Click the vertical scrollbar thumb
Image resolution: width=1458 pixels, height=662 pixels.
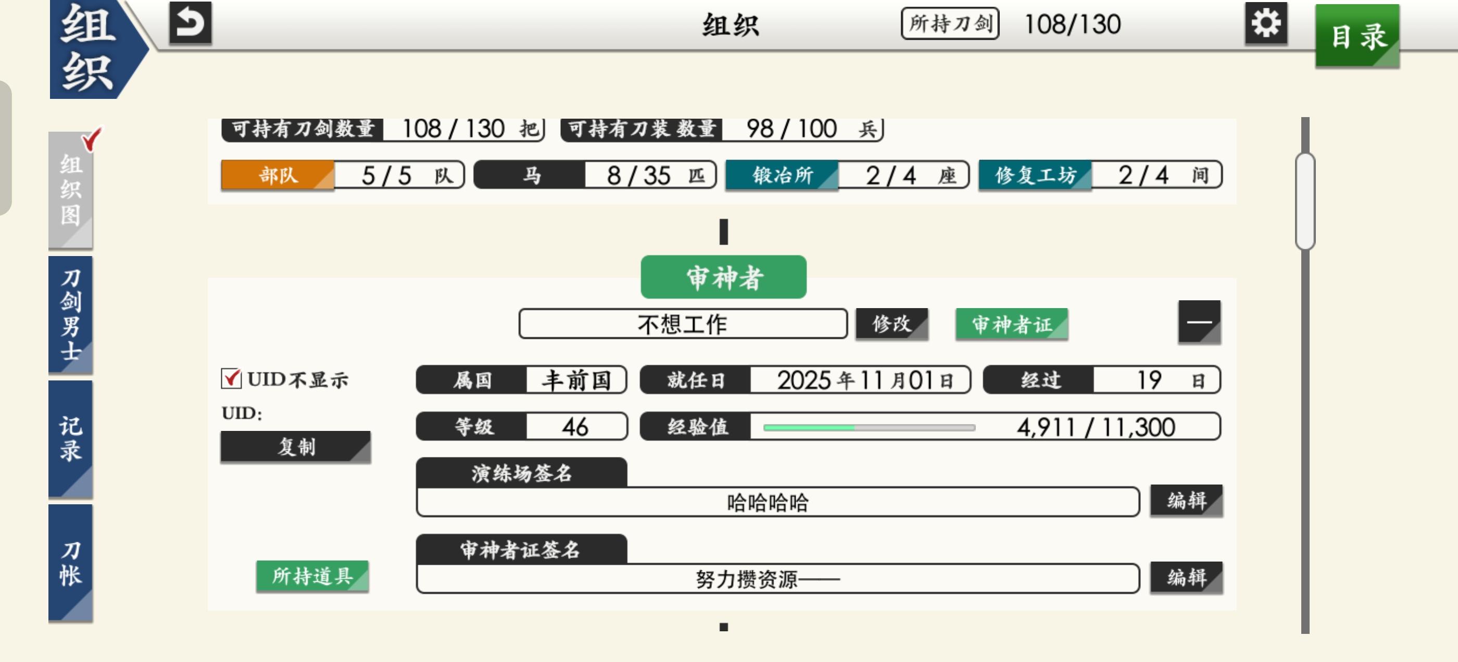1304,201
